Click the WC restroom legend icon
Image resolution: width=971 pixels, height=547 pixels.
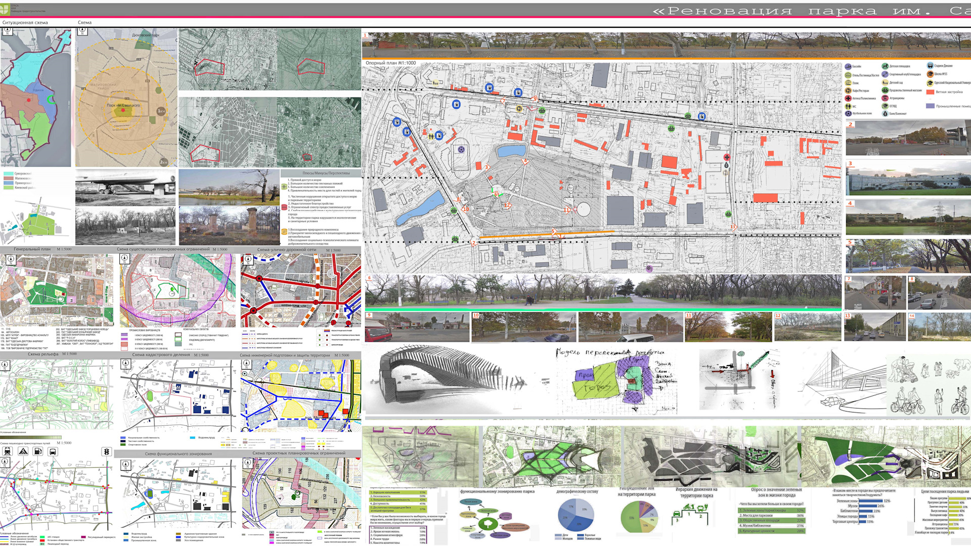pyautogui.click(x=848, y=106)
